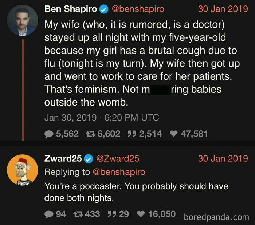Click @benshapiro in the Replying to line

119,172
